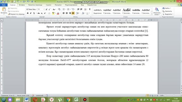Click the highlighted Justify alignment button
The width and height of the screenshot is (182, 102).
(x=73, y=13)
